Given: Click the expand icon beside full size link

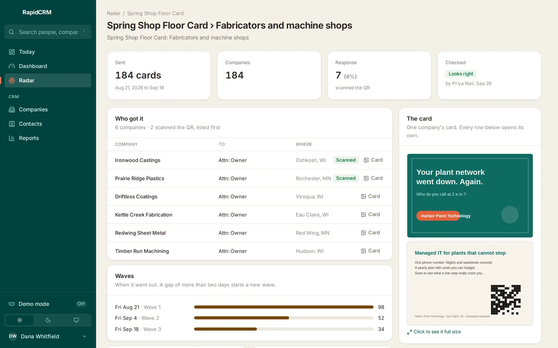Looking at the screenshot, I should (x=410, y=332).
